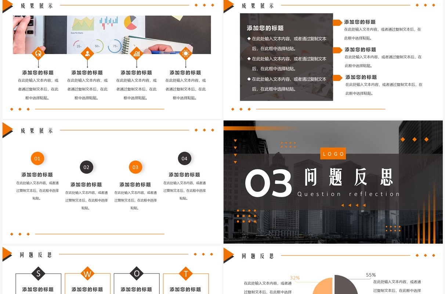Image resolution: width=445 pixels, height=294 pixels.
Task: Click the title below the 03 circle
Action: (x=135, y=184)
